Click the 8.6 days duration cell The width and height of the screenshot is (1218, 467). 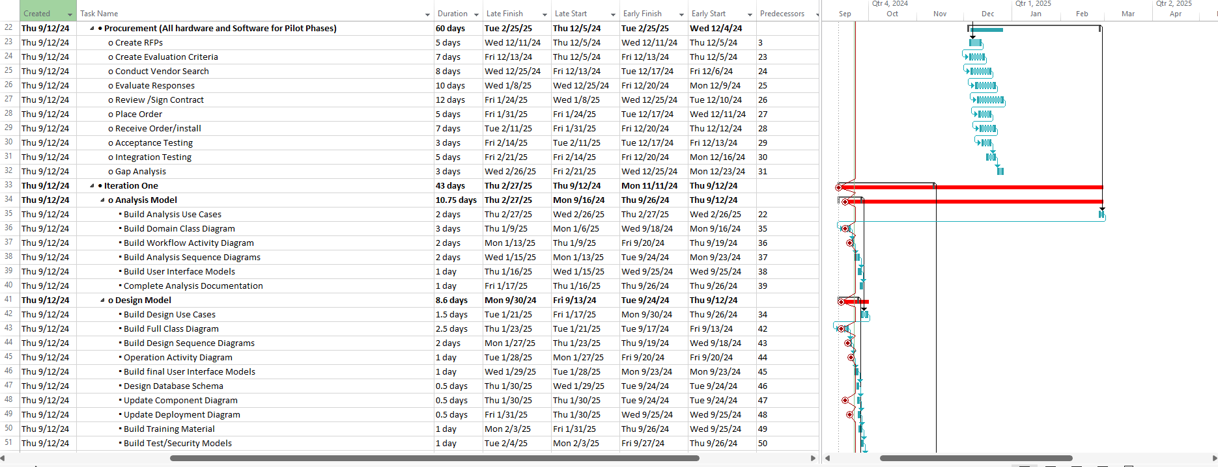[459, 300]
